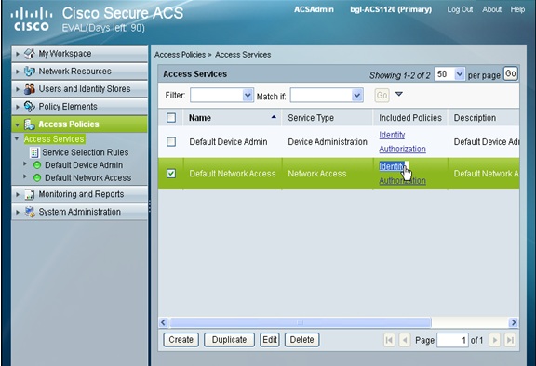Expand filter options triangle next to Go
The image size is (536, 366).
[x=399, y=94]
